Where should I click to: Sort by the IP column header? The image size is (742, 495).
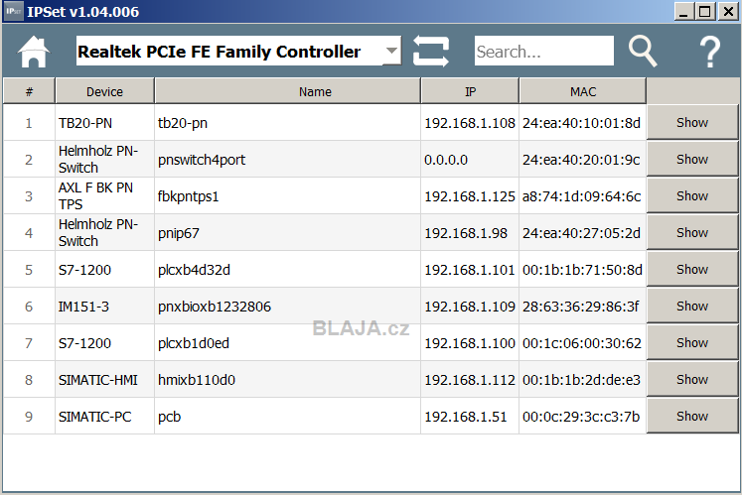coord(470,91)
